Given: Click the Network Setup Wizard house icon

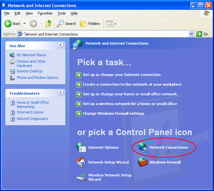Looking at the screenshot, I should point(81,162).
